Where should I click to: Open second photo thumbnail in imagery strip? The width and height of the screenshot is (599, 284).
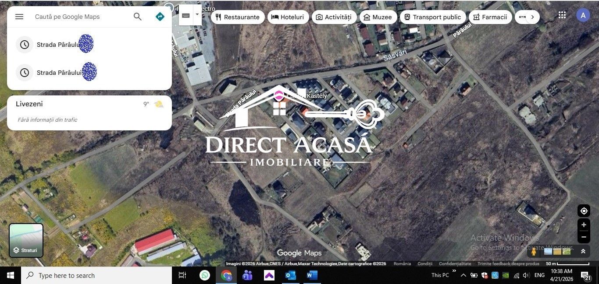tap(557, 252)
